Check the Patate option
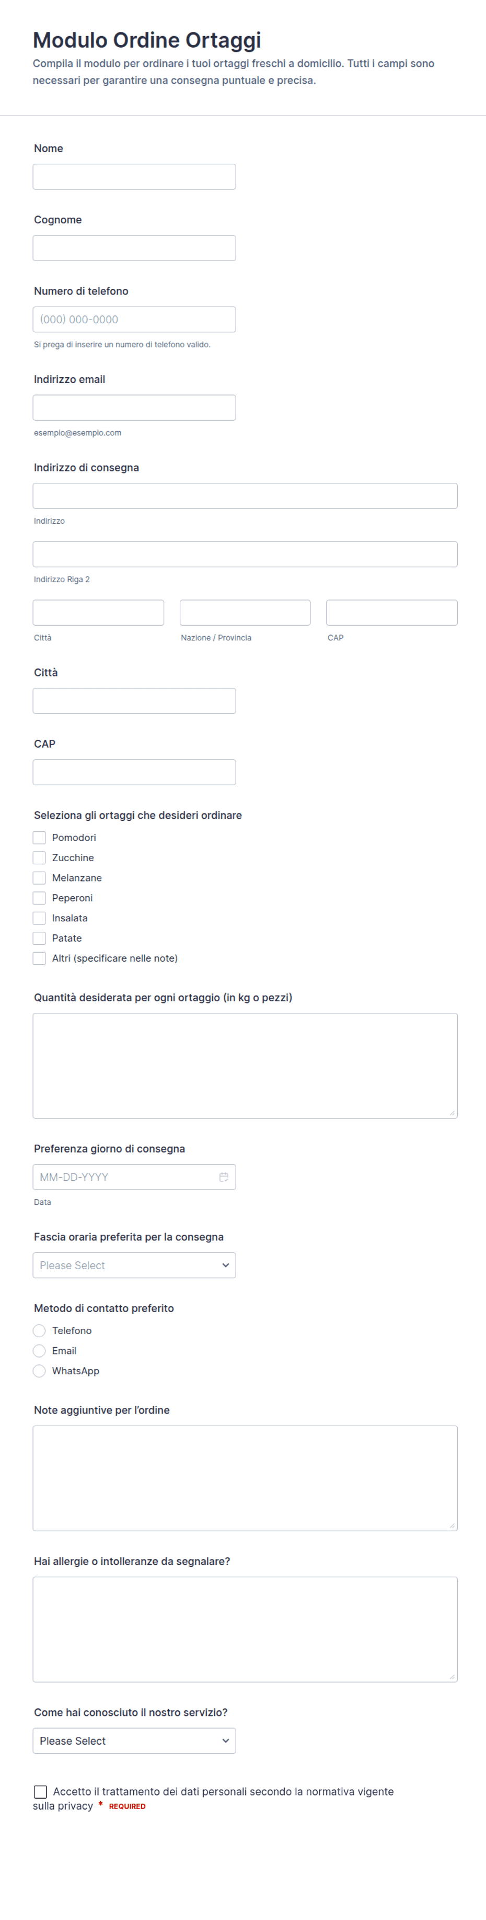This screenshot has height=1920, width=486. [x=39, y=939]
